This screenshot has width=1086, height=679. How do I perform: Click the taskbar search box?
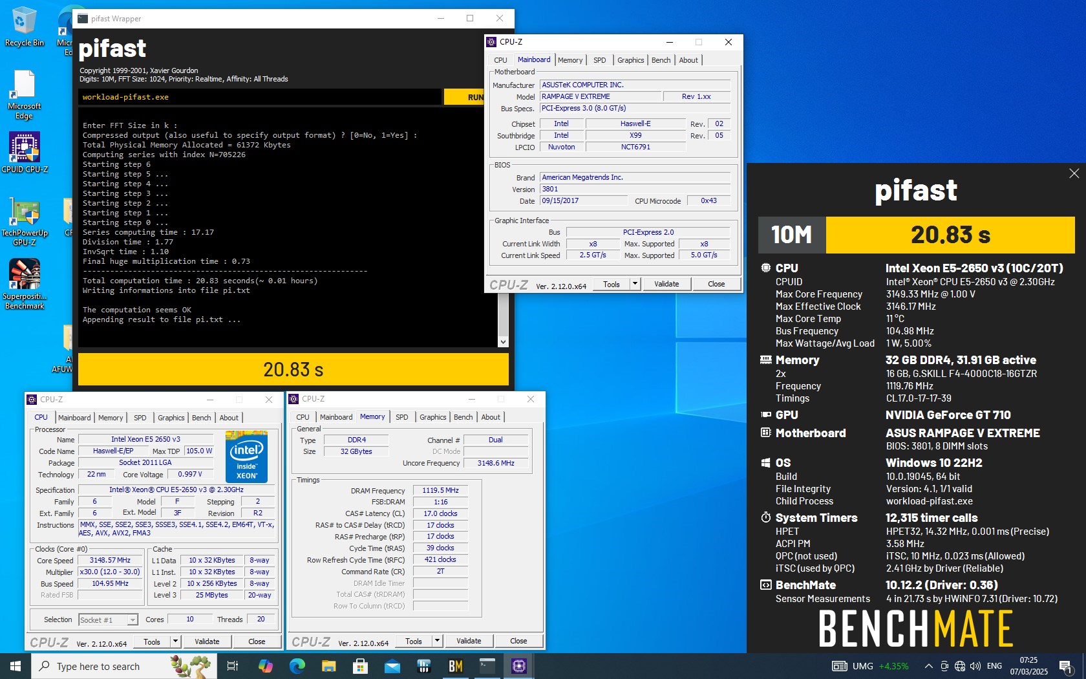coord(123,666)
